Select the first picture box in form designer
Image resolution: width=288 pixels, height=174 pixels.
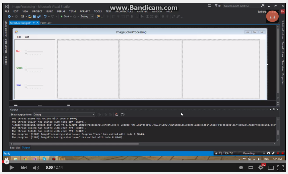tap(88, 69)
